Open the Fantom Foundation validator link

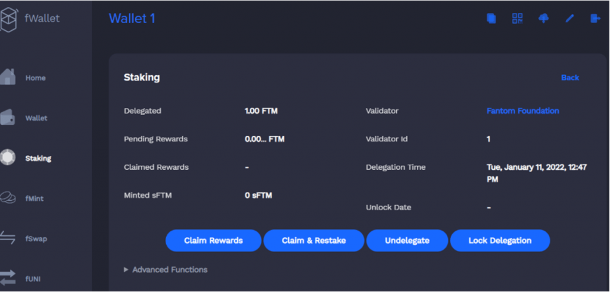click(522, 111)
